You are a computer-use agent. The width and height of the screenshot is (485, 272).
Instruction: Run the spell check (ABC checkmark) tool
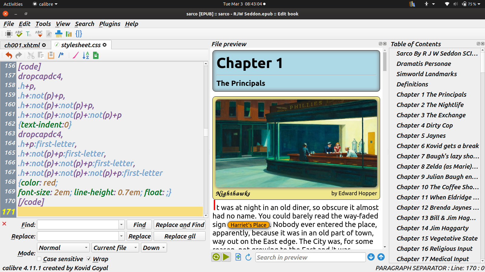click(19, 34)
